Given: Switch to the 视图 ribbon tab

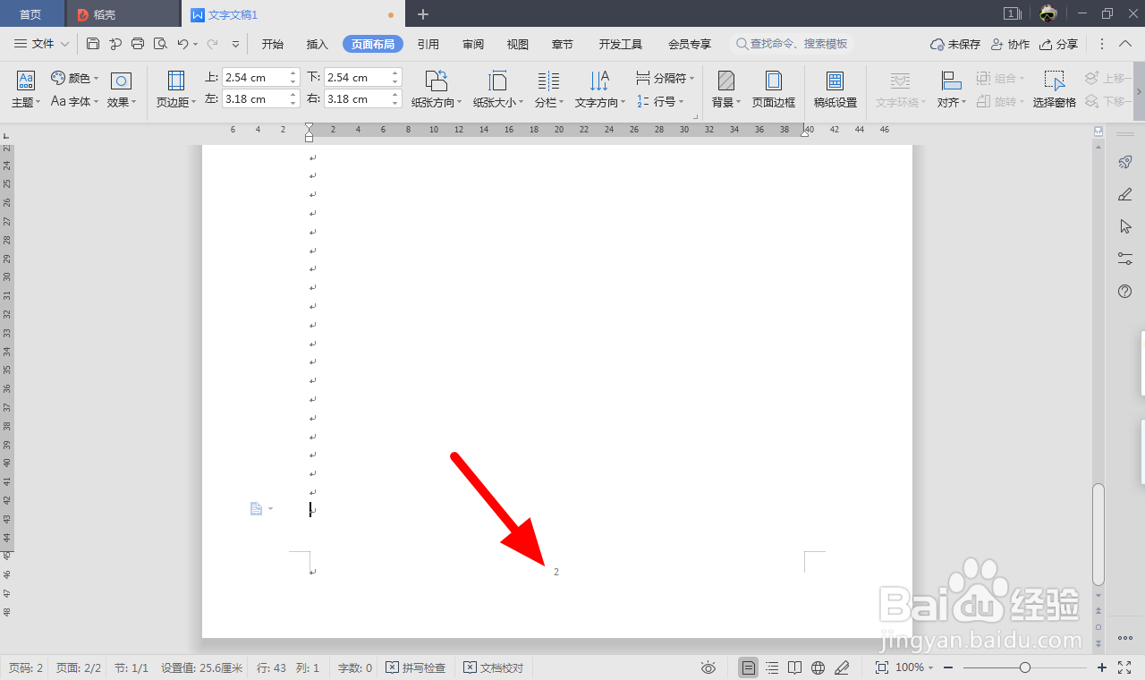Looking at the screenshot, I should 518,44.
